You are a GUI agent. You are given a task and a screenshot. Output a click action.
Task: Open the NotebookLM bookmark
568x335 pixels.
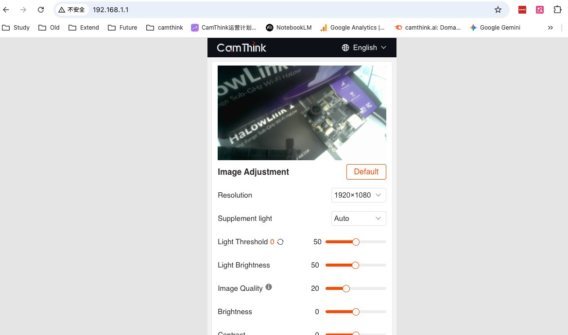point(289,28)
